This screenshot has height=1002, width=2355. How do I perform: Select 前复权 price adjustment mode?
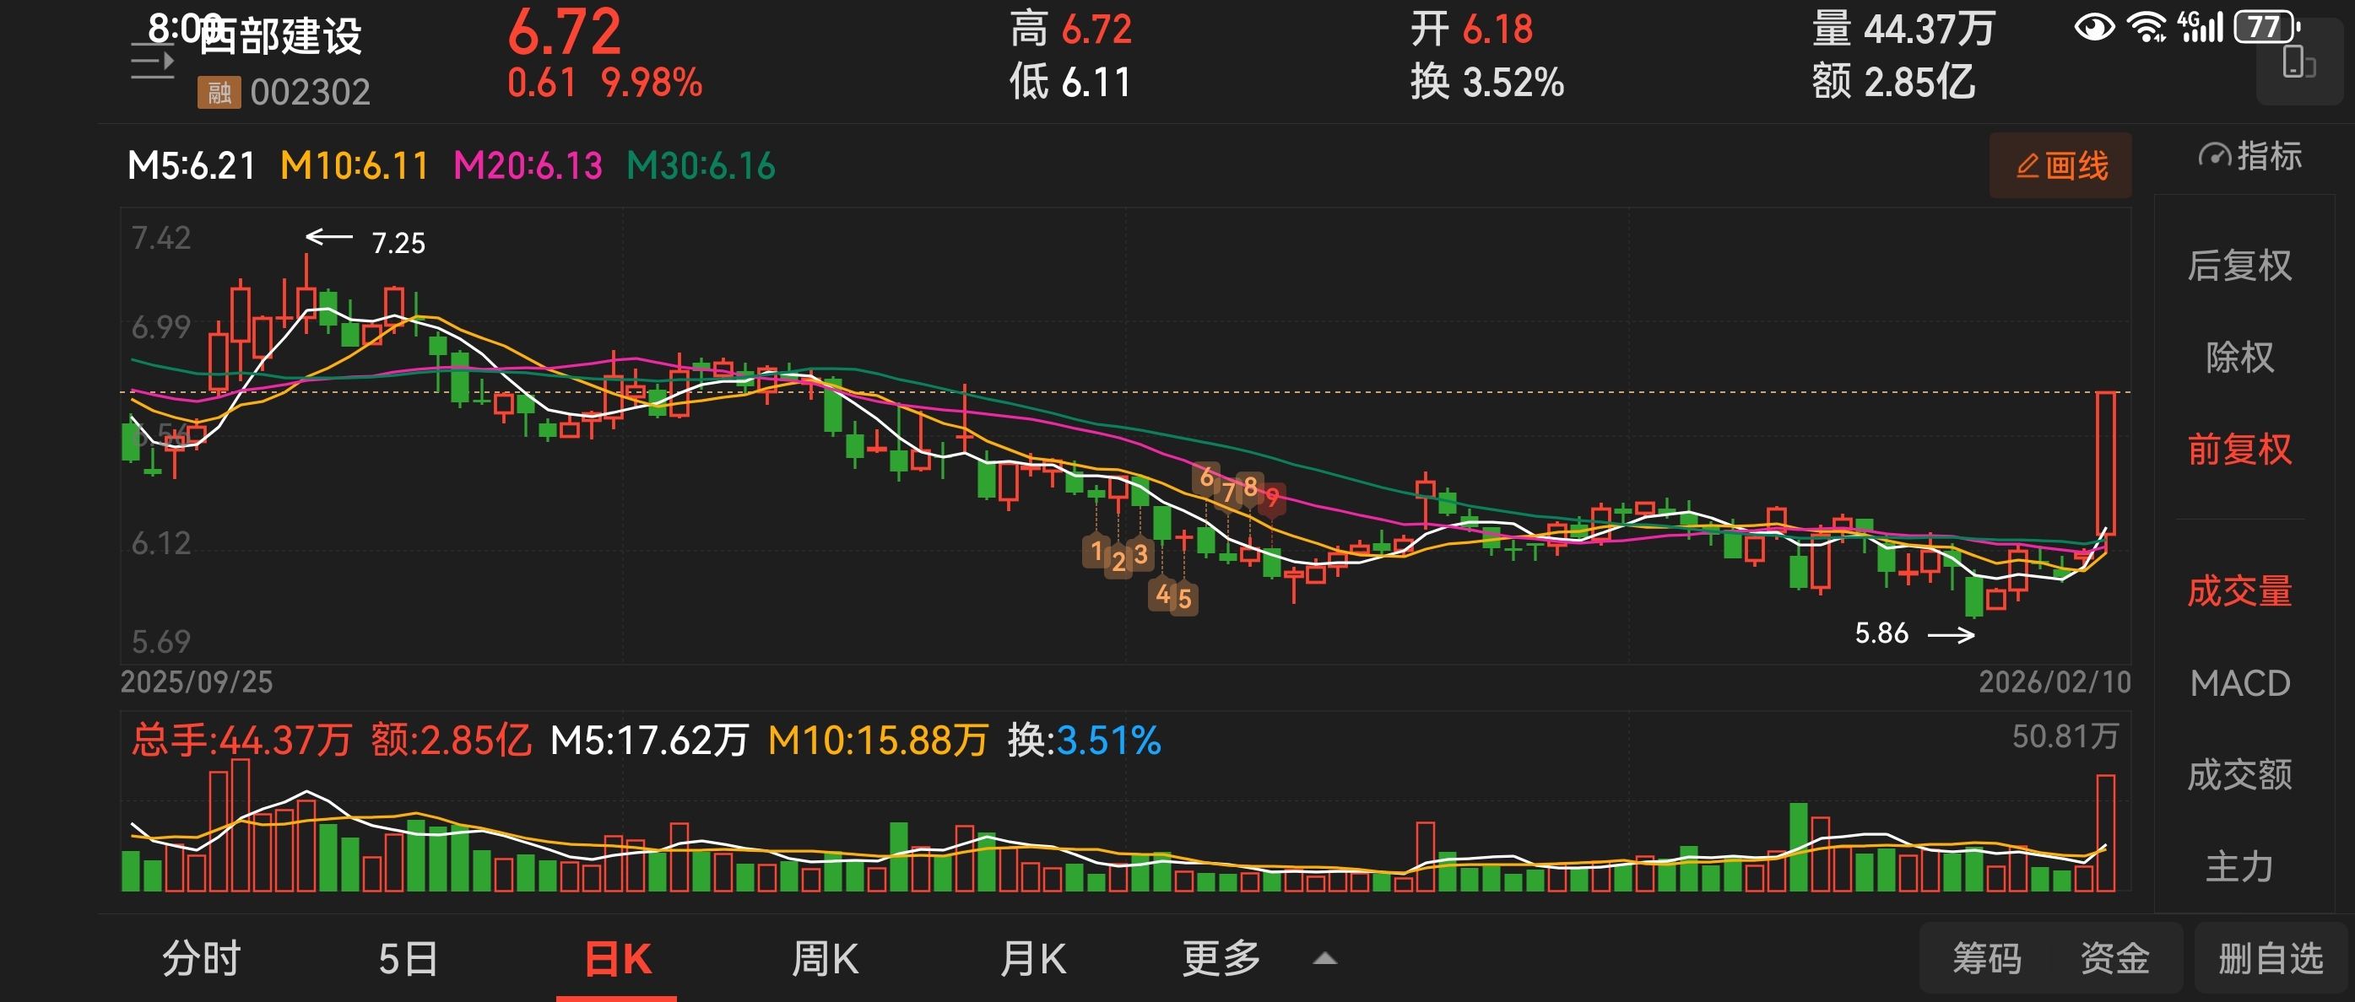pos(2239,450)
